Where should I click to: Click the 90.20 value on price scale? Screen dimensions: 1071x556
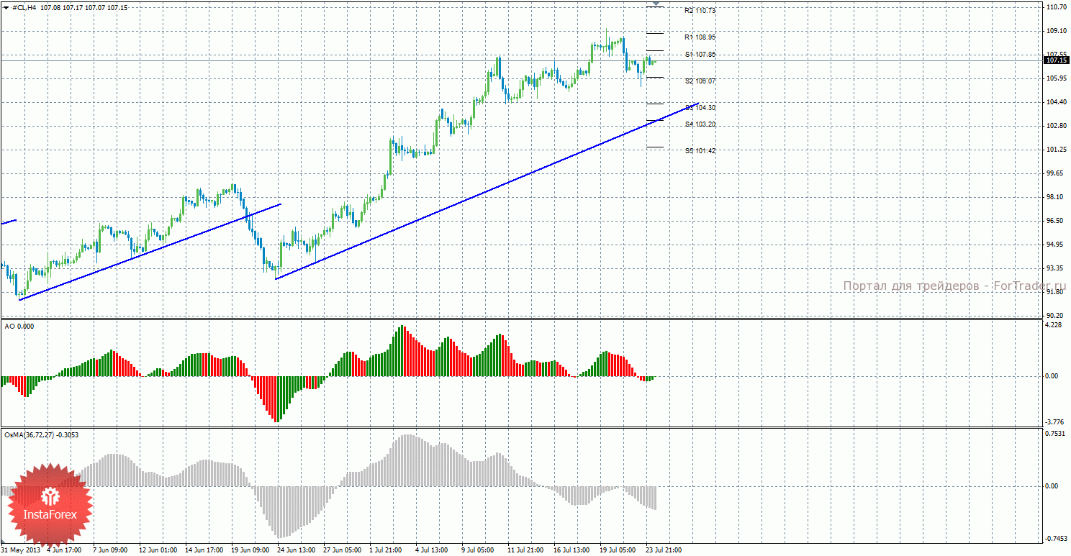[1055, 316]
